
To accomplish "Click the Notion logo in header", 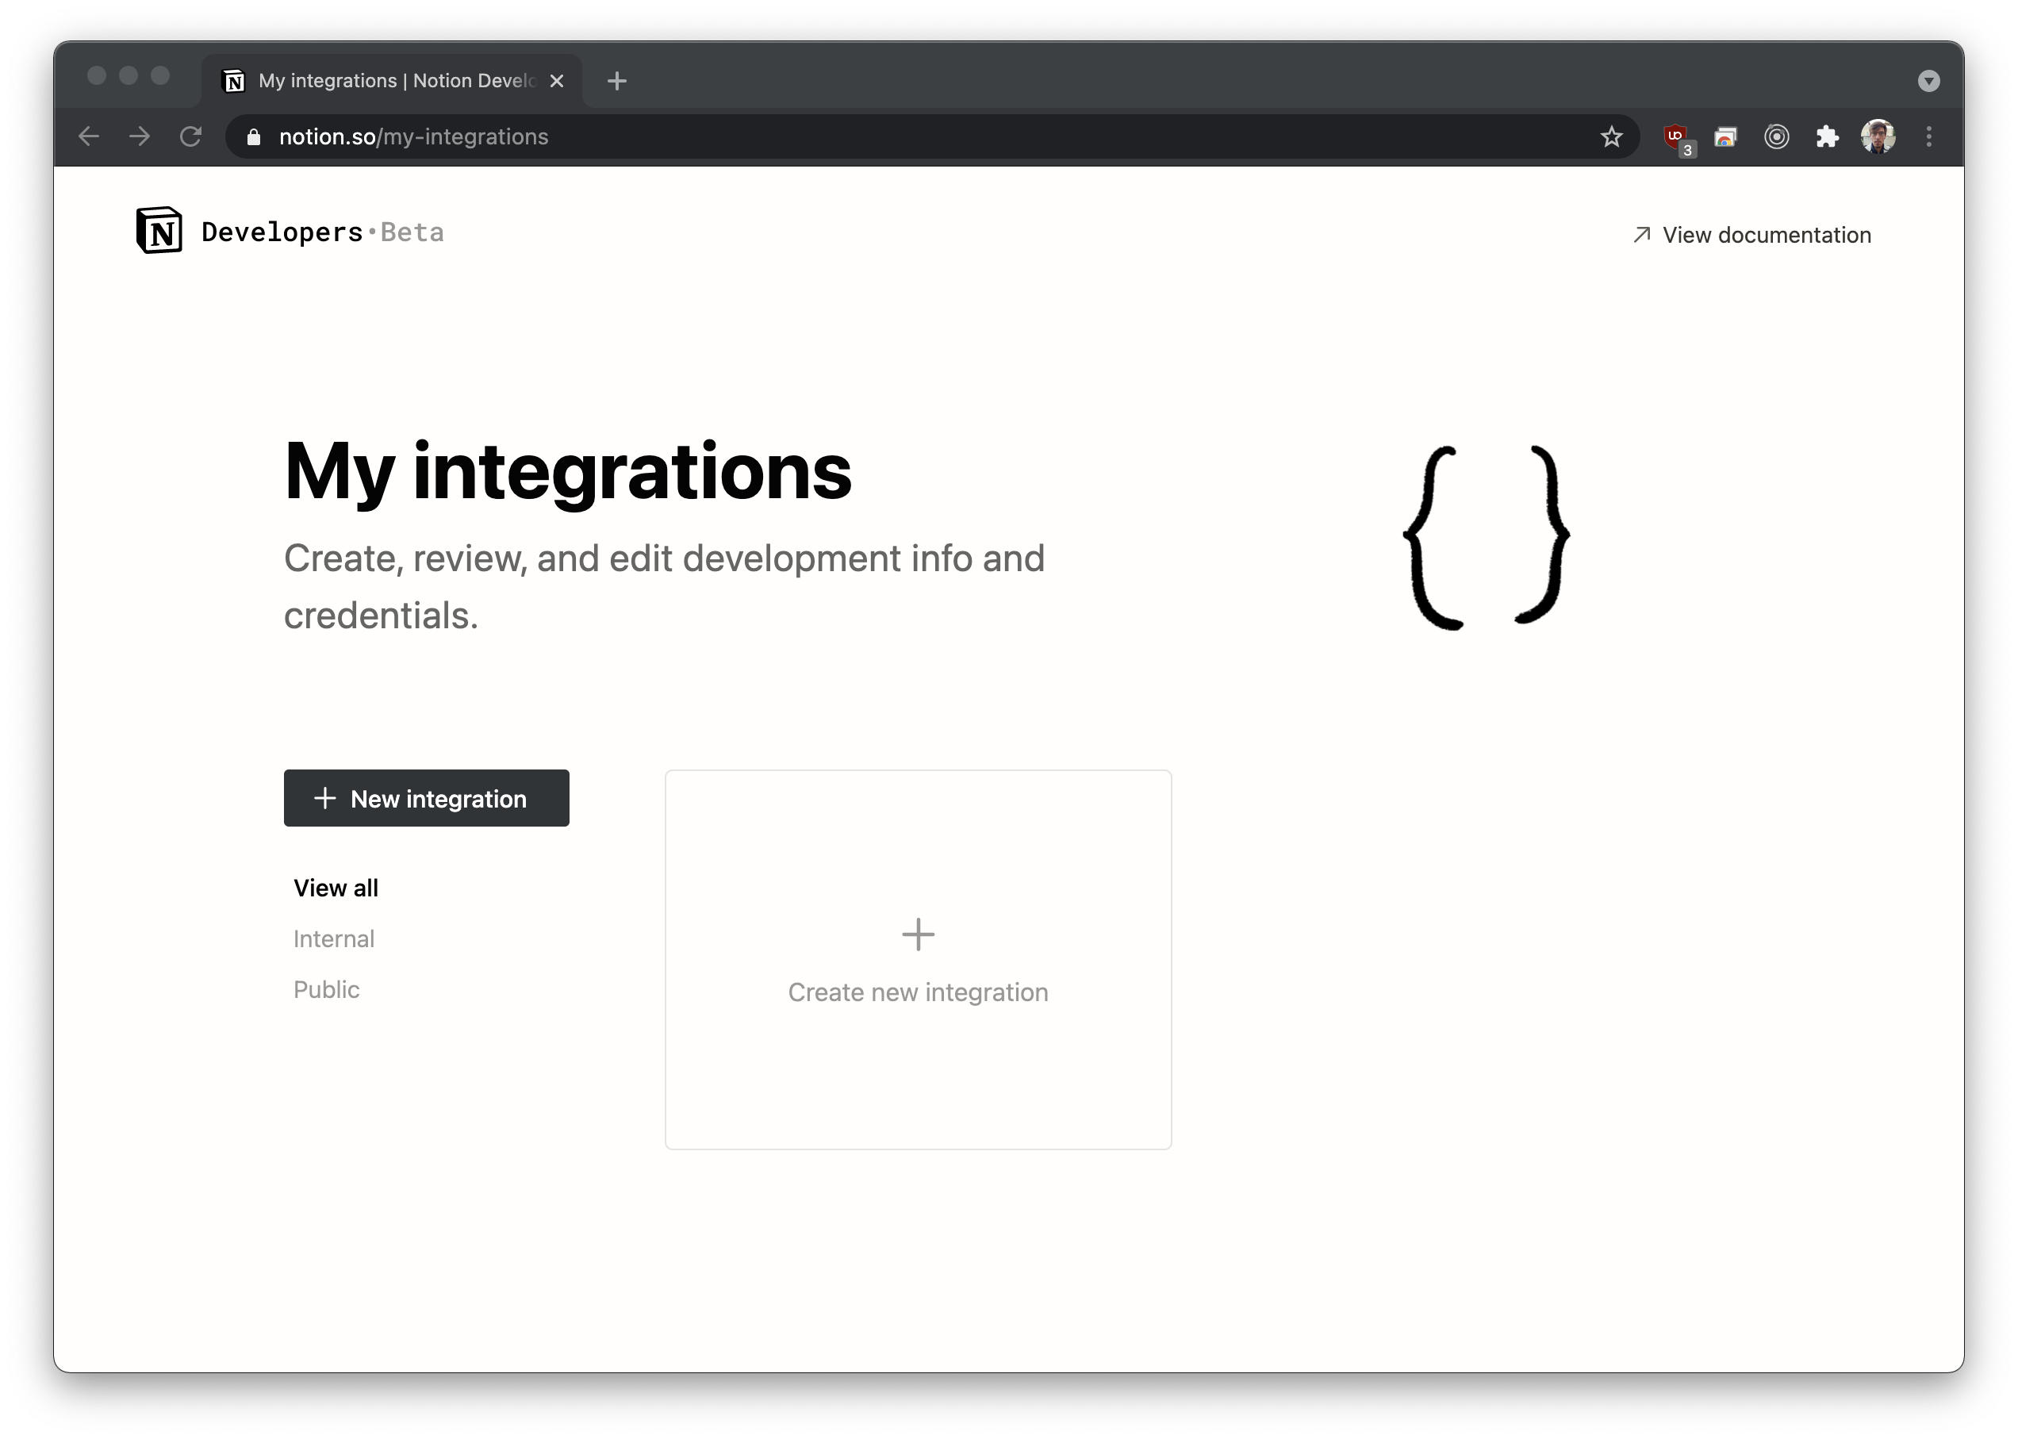I will coord(159,230).
